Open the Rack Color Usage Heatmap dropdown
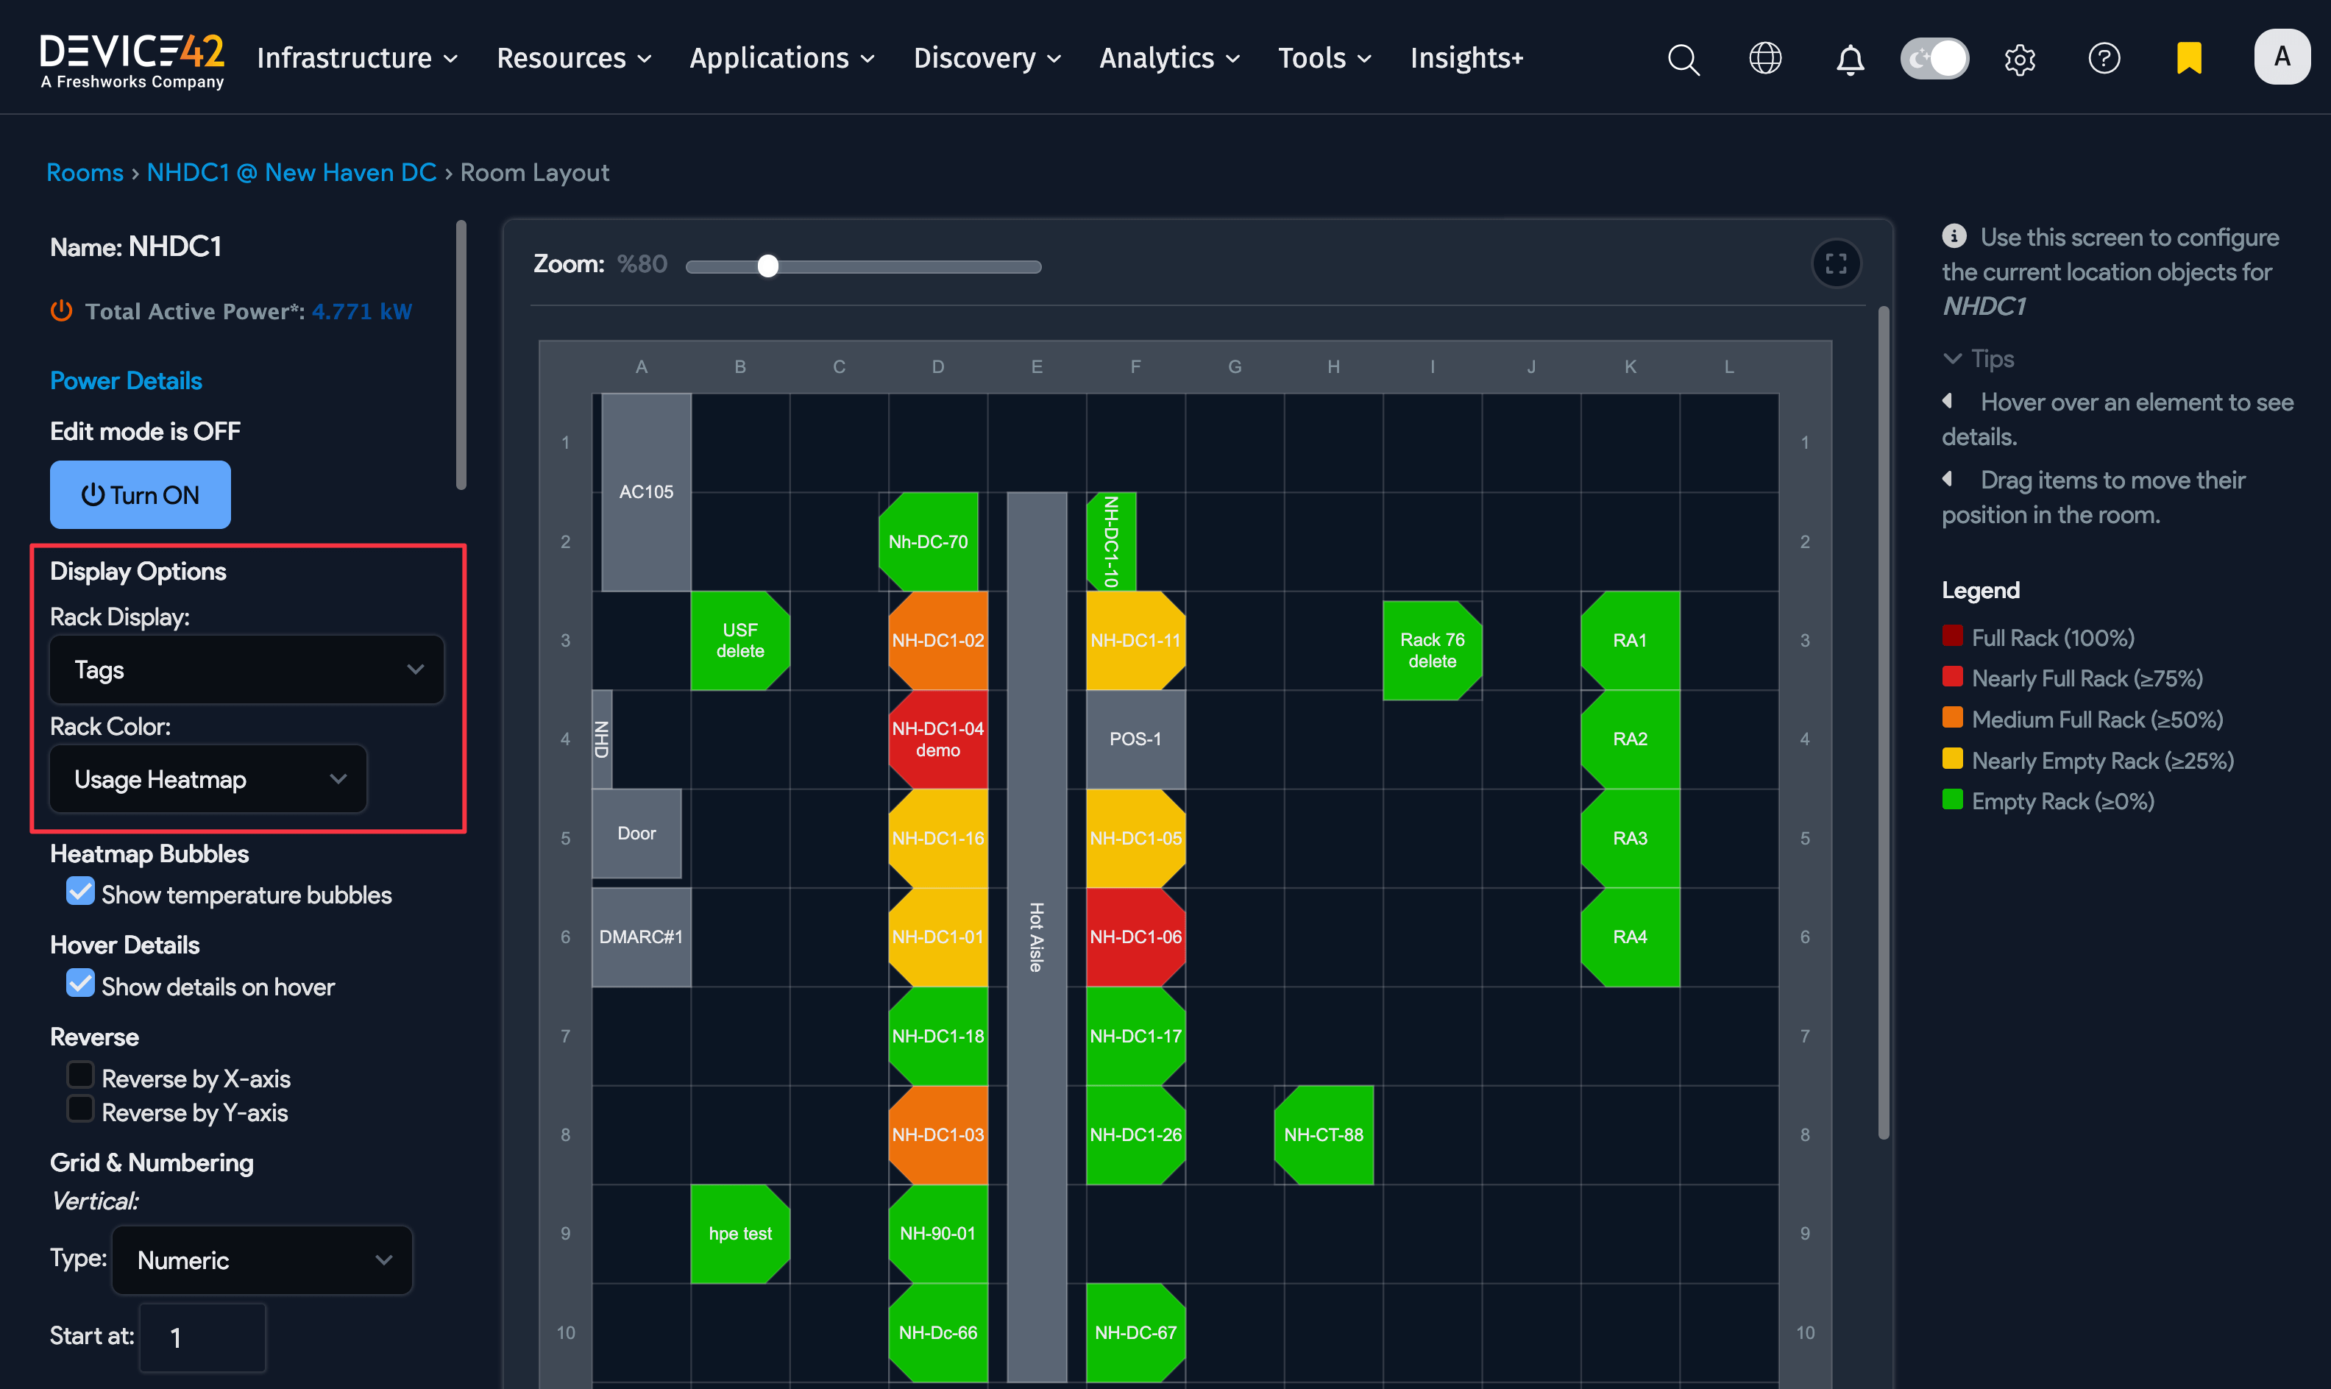2331x1389 pixels. pos(207,779)
